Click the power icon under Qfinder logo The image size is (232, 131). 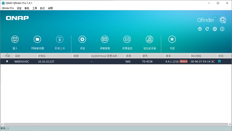pyautogui.click(x=200, y=29)
